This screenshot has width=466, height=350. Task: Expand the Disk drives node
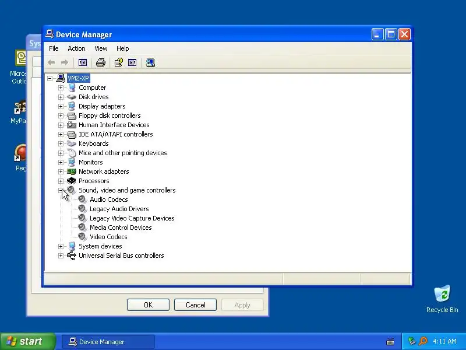point(61,97)
